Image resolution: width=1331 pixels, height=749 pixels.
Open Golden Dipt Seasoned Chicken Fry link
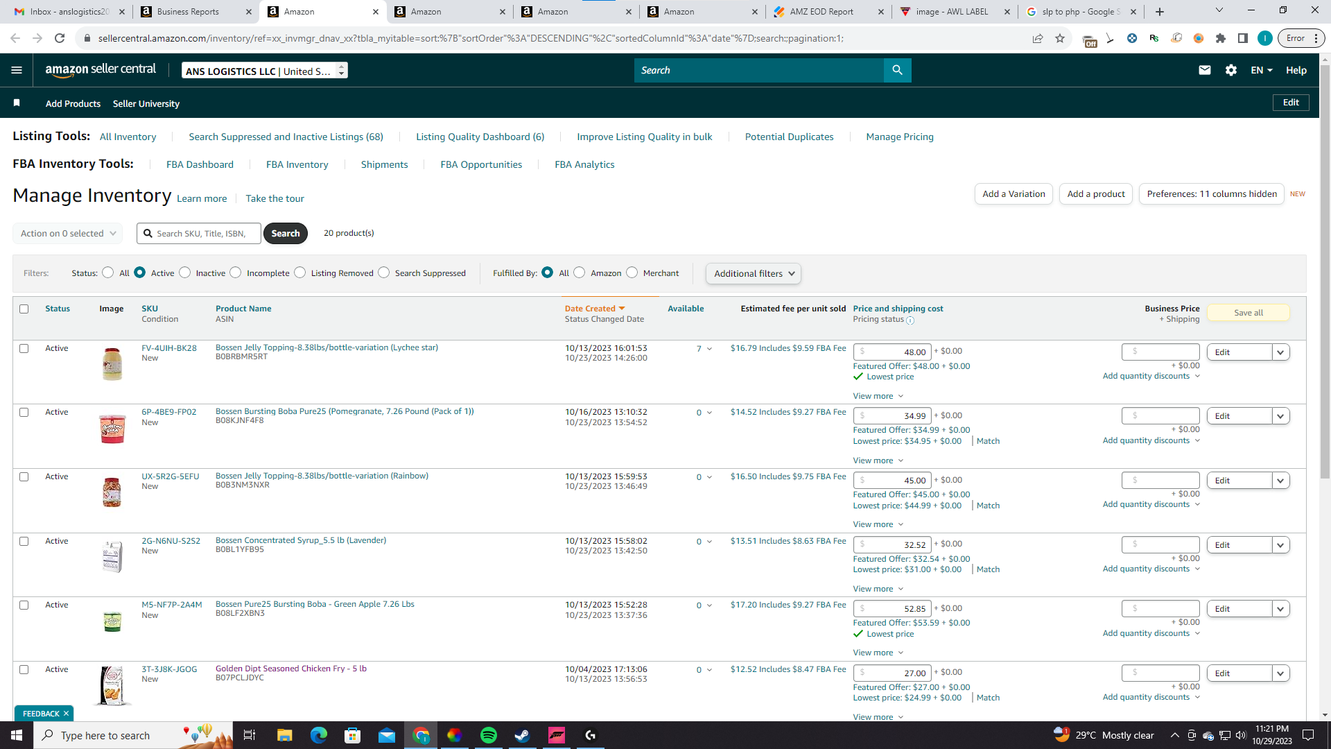coord(291,669)
